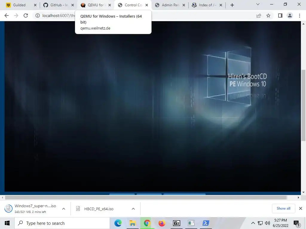Open PowerShell from the taskbar
The width and height of the screenshot is (306, 229).
pyautogui.click(x=206, y=223)
